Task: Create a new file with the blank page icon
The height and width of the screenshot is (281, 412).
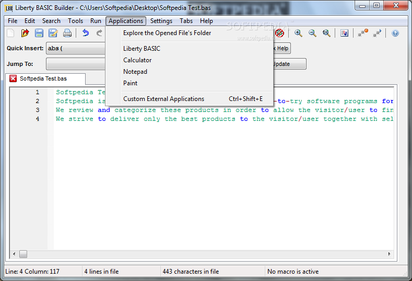Action: pos(11,33)
